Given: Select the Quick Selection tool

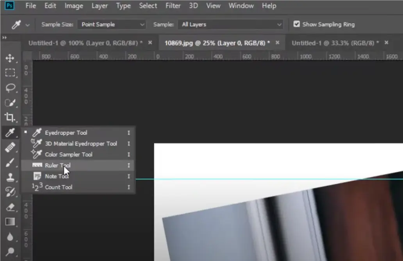Looking at the screenshot, I should 10,103.
